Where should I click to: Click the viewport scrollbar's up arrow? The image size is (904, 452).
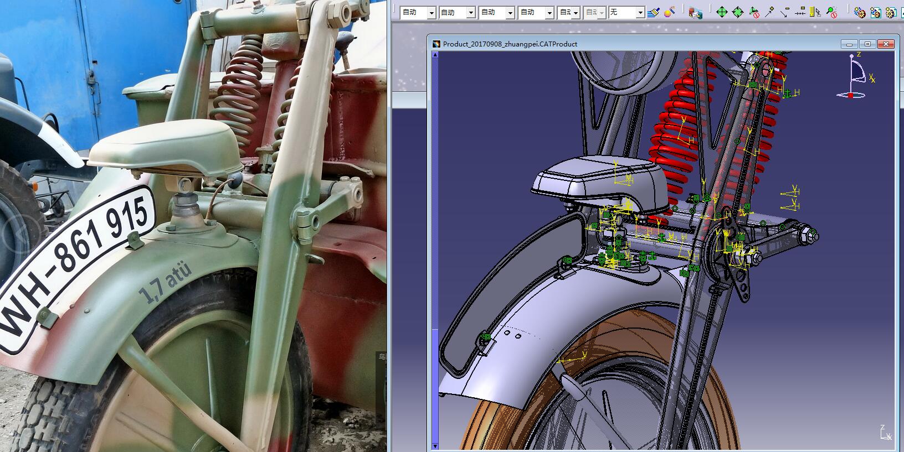coord(435,55)
